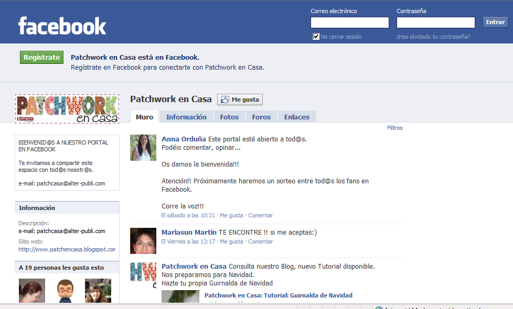Click the Anna Orduña name link

tap(184, 139)
